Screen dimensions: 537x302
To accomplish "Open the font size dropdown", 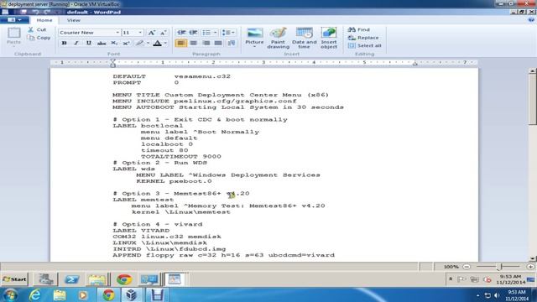I will (140, 33).
